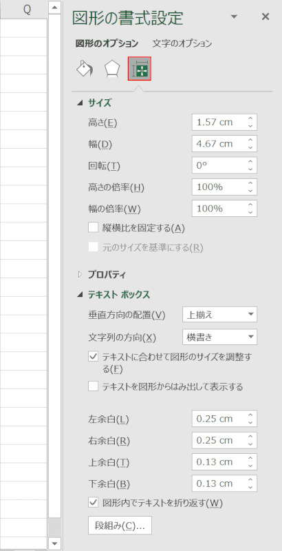This screenshot has width=282, height=551.
Task: Increase 回転 with the up spinner
Action: 250,162
